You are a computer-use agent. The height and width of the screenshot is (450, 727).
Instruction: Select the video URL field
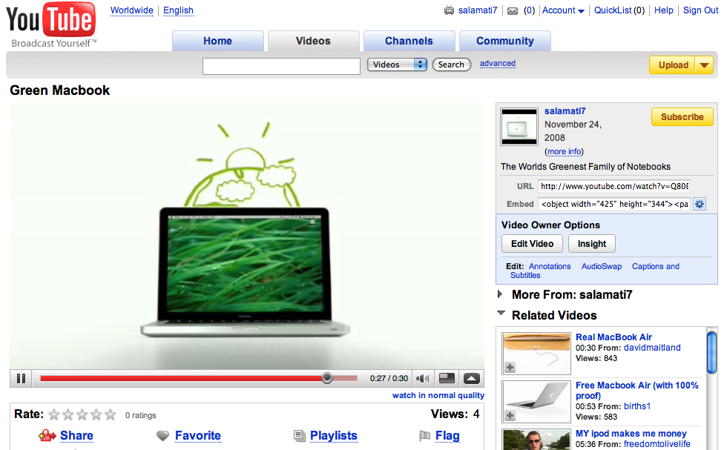(x=614, y=186)
